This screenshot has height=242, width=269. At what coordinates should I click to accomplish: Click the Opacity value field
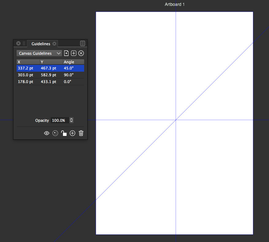59,120
